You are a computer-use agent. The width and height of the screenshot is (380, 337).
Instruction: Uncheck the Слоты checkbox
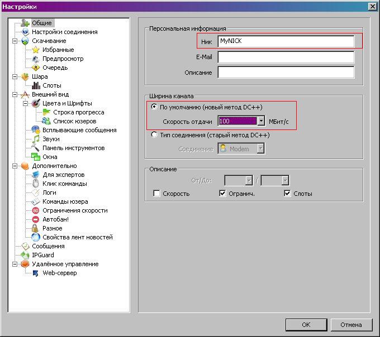click(x=288, y=194)
